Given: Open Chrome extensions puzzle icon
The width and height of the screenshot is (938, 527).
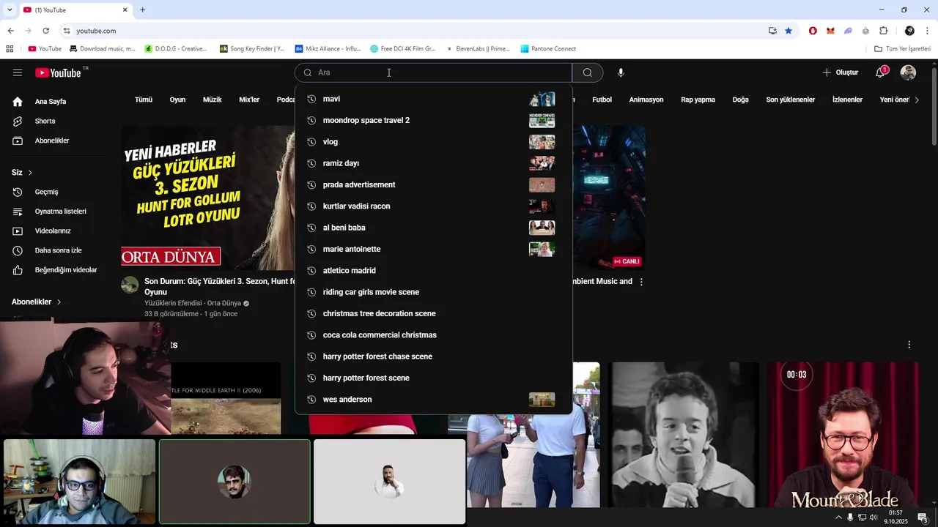Looking at the screenshot, I should click(x=883, y=31).
